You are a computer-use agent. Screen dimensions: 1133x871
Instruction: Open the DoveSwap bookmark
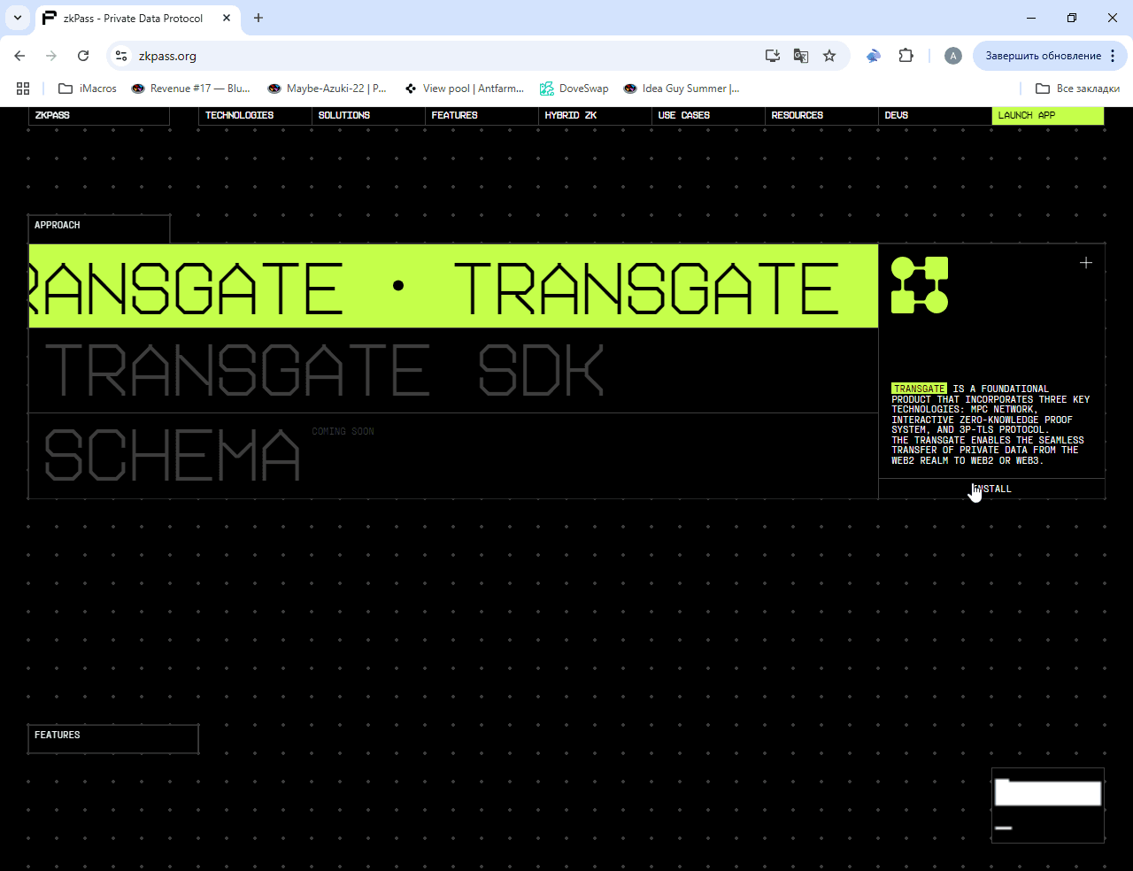(574, 89)
